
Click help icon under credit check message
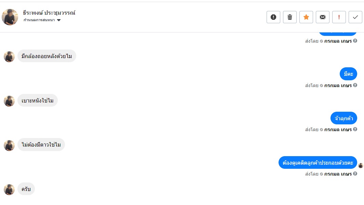[x=355, y=174]
